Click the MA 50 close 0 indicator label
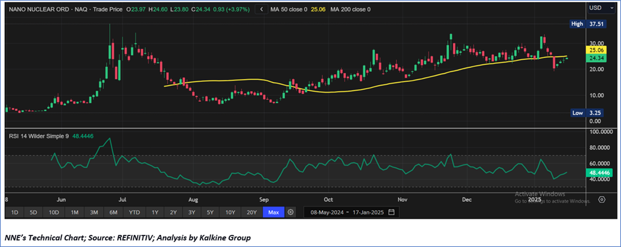Image resolution: width=621 pixels, height=247 pixels. click(288, 9)
